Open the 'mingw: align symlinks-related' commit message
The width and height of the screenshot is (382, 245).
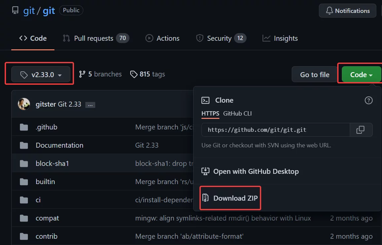click(x=223, y=218)
